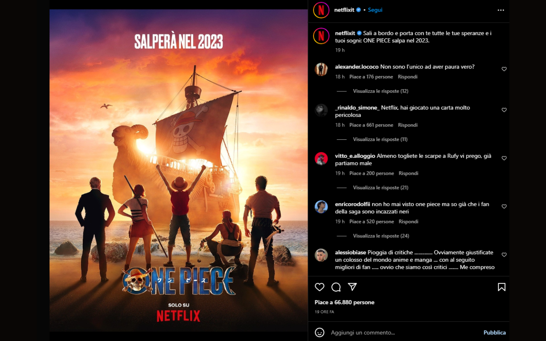
Task: Click Pubblica to post the comment
Action: pos(495,332)
